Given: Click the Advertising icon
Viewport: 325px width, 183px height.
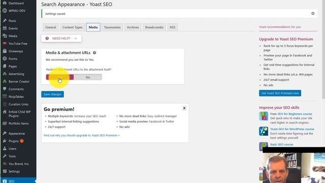Looking at the screenshot, I should coord(5,74).
